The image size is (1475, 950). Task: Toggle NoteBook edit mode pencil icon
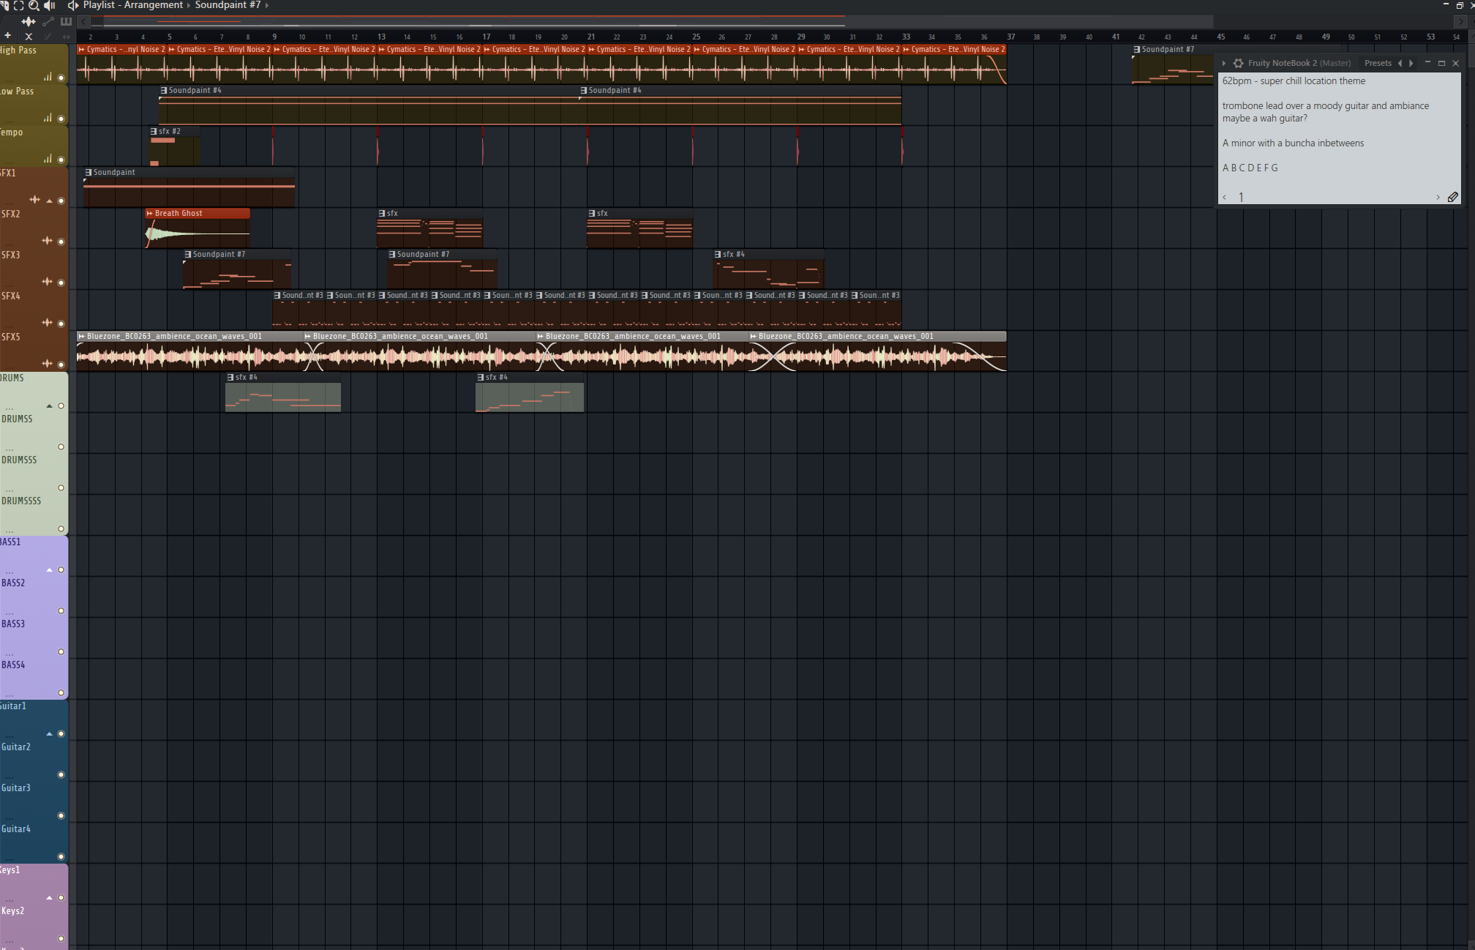pos(1452,197)
